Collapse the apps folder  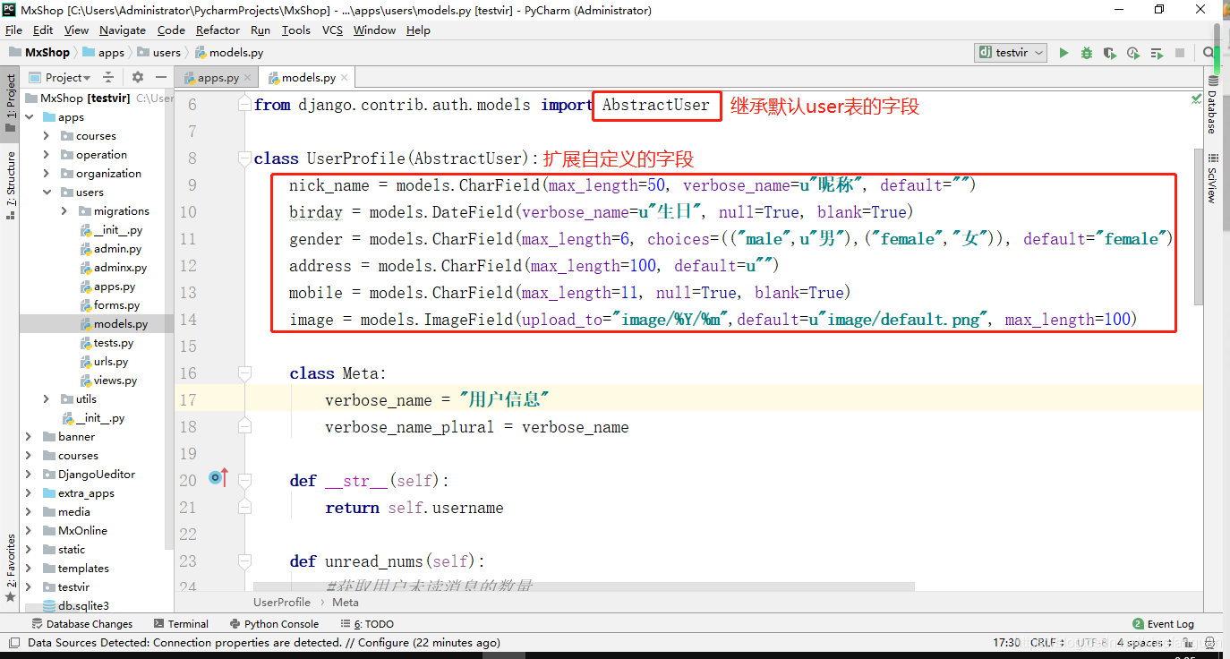pos(29,117)
